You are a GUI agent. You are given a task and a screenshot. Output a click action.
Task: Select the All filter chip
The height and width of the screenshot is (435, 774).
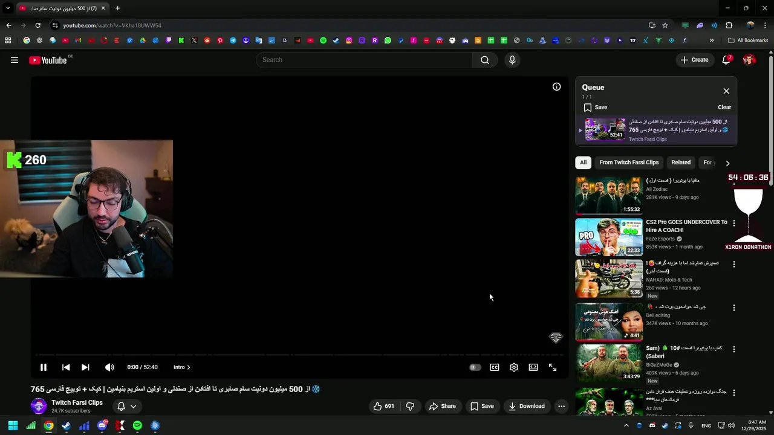pyautogui.click(x=583, y=163)
